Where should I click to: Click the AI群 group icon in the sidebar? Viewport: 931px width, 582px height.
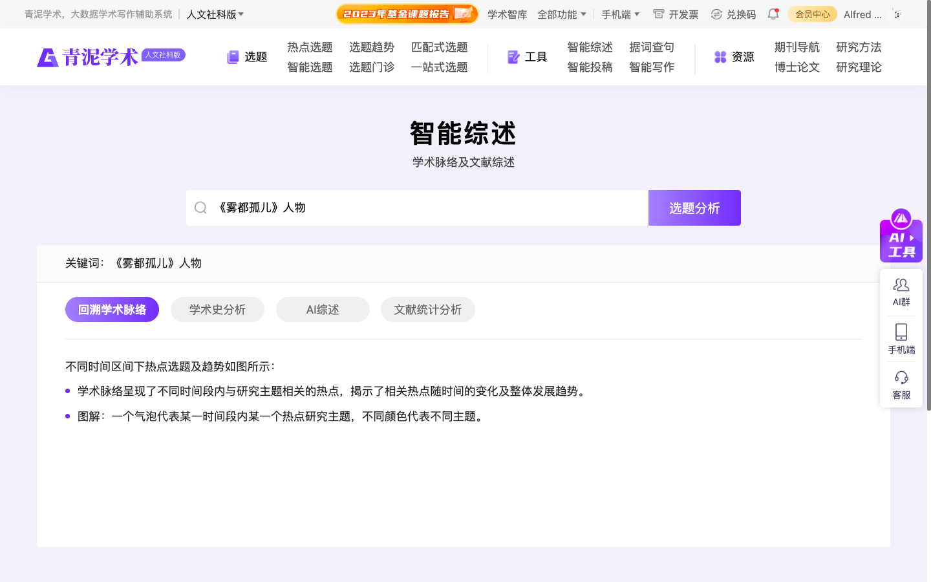click(901, 290)
